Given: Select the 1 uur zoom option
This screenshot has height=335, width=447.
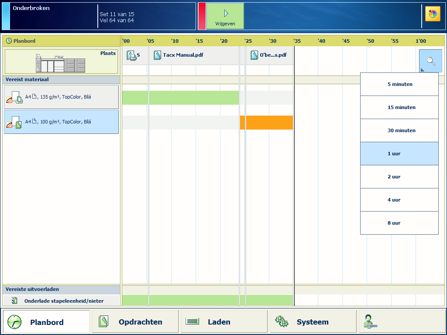Looking at the screenshot, I should click(399, 154).
